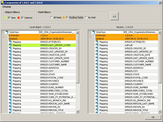The image size is (163, 122).
Task: Click the Interface icon in right pane
Action: pyautogui.click(x=94, y=32)
